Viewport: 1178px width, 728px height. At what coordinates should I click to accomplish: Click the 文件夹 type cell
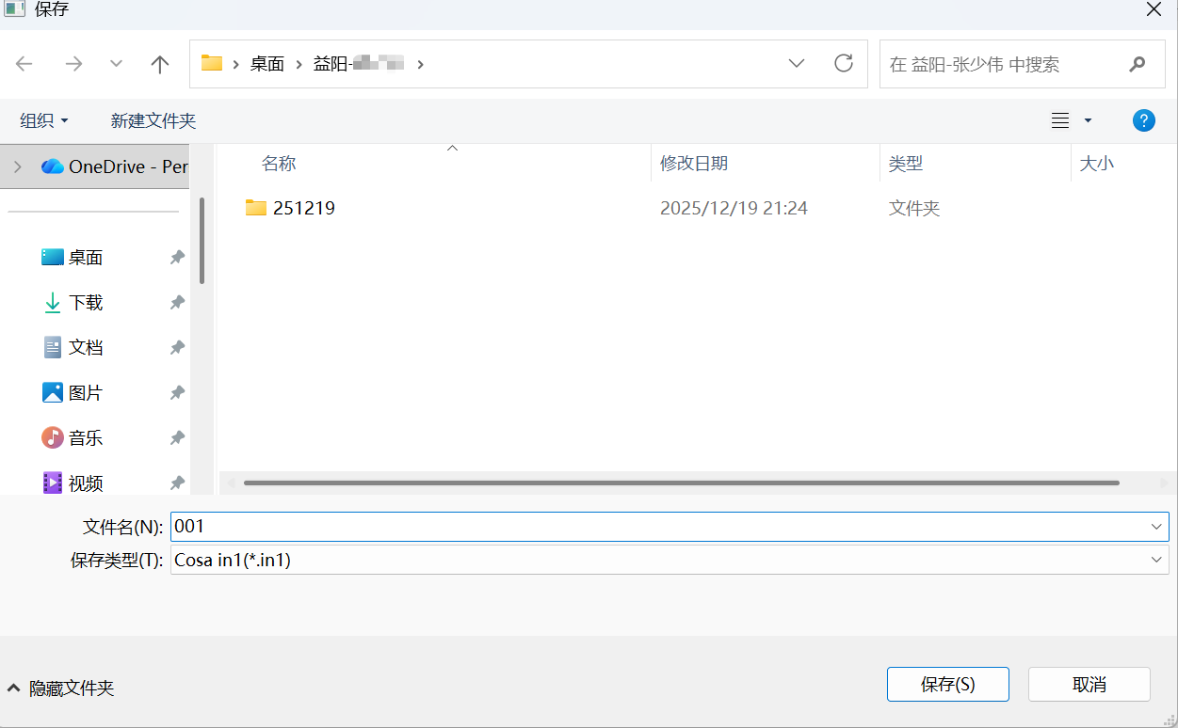pos(914,209)
